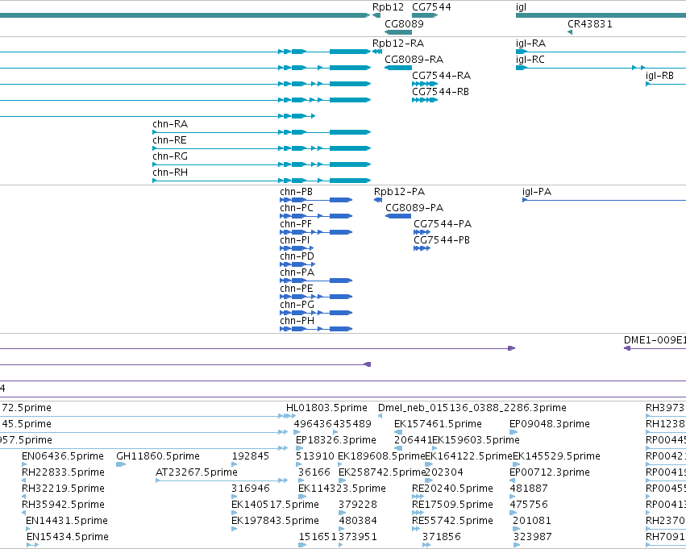The width and height of the screenshot is (686, 549).
Task: Select the EK157461.5prime EST label
Action: 438,424
